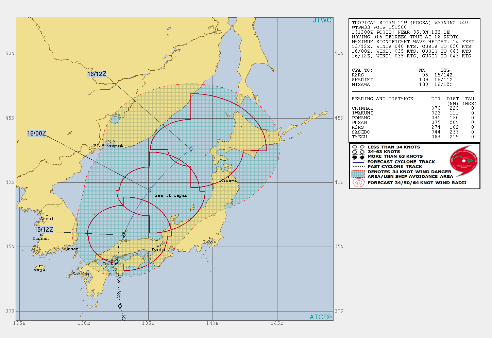
Task: Click the 34 knot wind danger area swatch
Action: (358, 174)
